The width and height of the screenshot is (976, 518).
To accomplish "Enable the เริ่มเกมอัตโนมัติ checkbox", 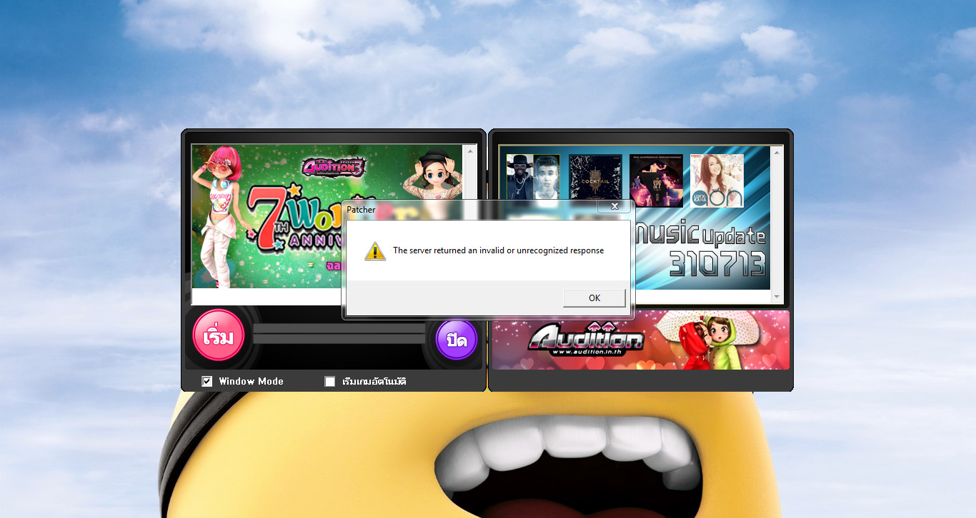I will pos(330,381).
